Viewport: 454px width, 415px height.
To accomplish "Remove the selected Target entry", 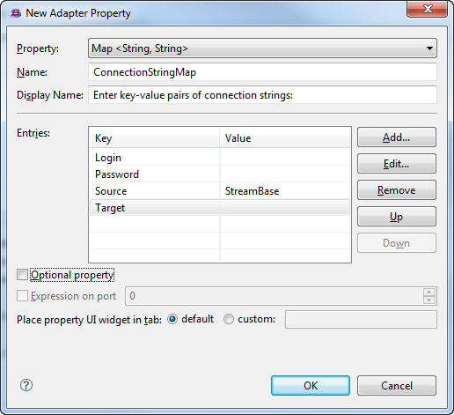I will (x=397, y=190).
